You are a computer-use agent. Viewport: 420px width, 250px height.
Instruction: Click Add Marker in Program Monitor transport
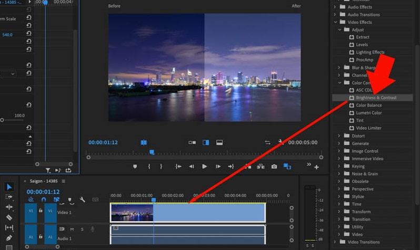pos(135,166)
